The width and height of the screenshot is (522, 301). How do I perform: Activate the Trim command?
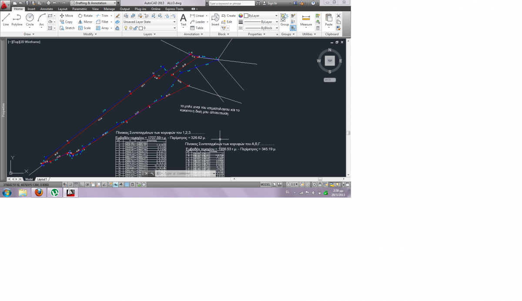pos(102,16)
